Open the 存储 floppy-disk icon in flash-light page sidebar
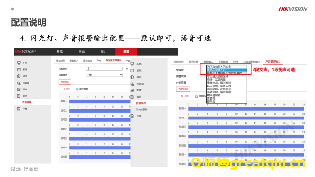Screen dimensions: 315x177 [x=19, y=109]
